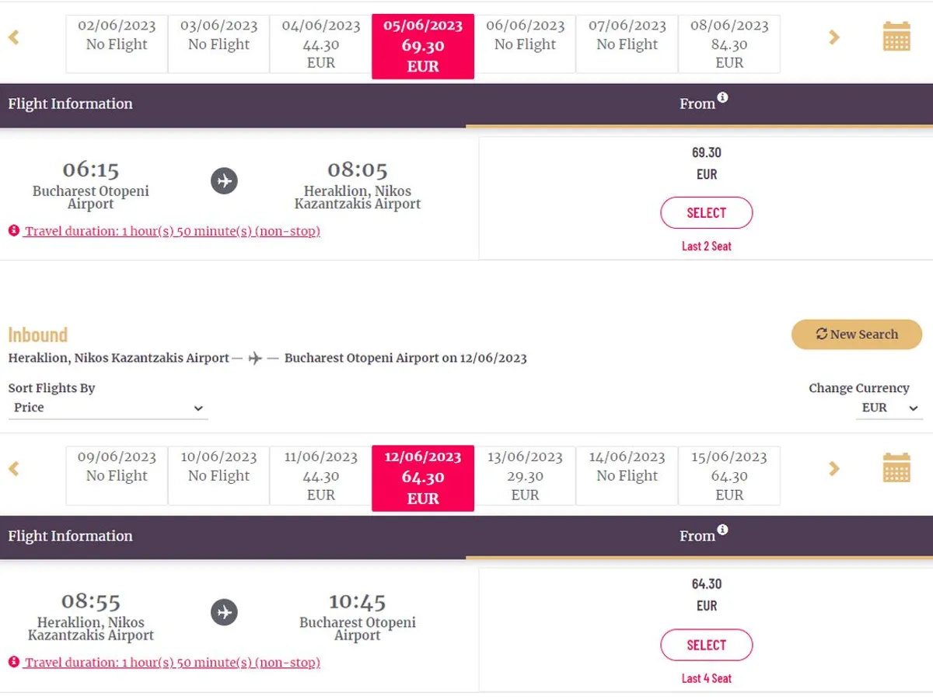Pick outbound date 08/06/2023 at 84.30 EUR
The height and width of the screenshot is (700, 933).
pyautogui.click(x=729, y=44)
